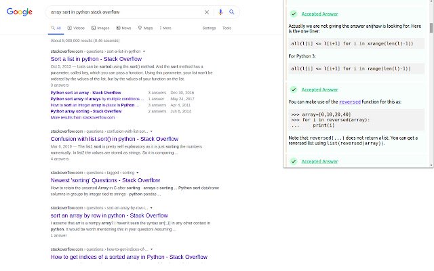This screenshot has height=271, width=434.
Task: Click '4 answers' under Confusion with list.sort result
Action: click(60, 159)
